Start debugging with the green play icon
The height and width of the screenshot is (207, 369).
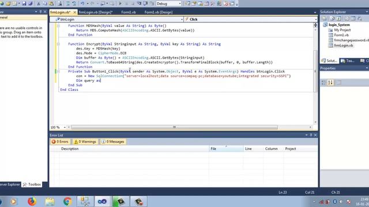[x=121, y=3]
